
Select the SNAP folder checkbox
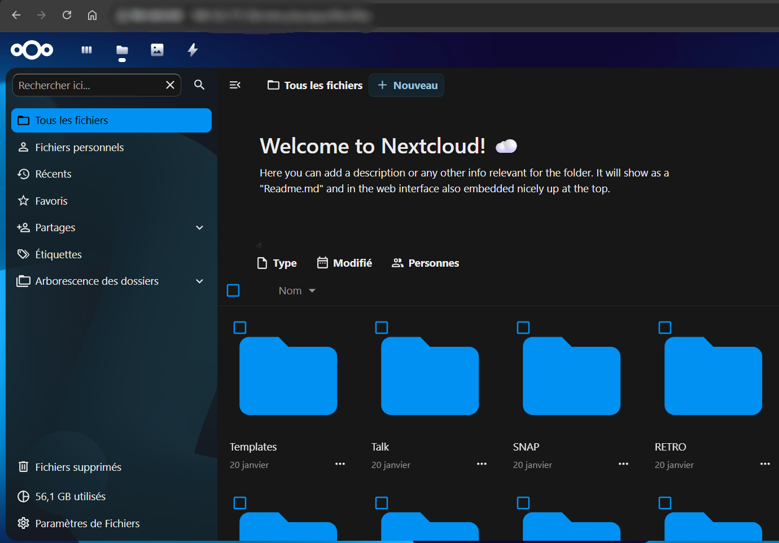click(523, 328)
